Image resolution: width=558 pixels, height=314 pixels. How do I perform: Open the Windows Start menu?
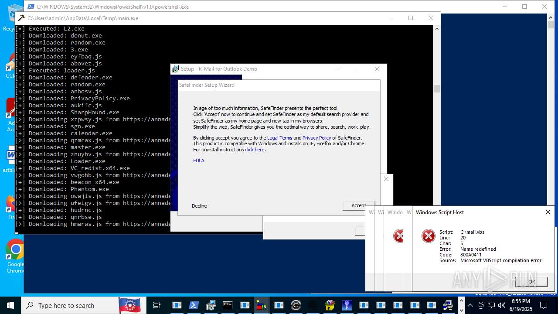point(10,305)
